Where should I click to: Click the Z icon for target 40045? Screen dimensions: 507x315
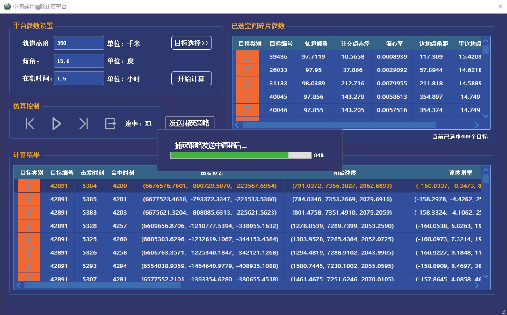point(248,97)
